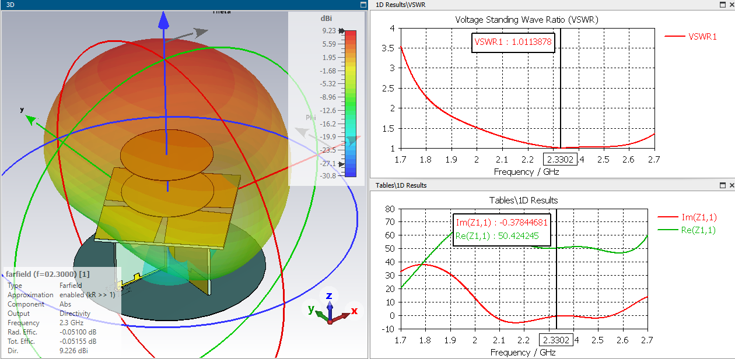Click the Im(Z1,1) : -0.37844681 marker readout

click(502, 222)
